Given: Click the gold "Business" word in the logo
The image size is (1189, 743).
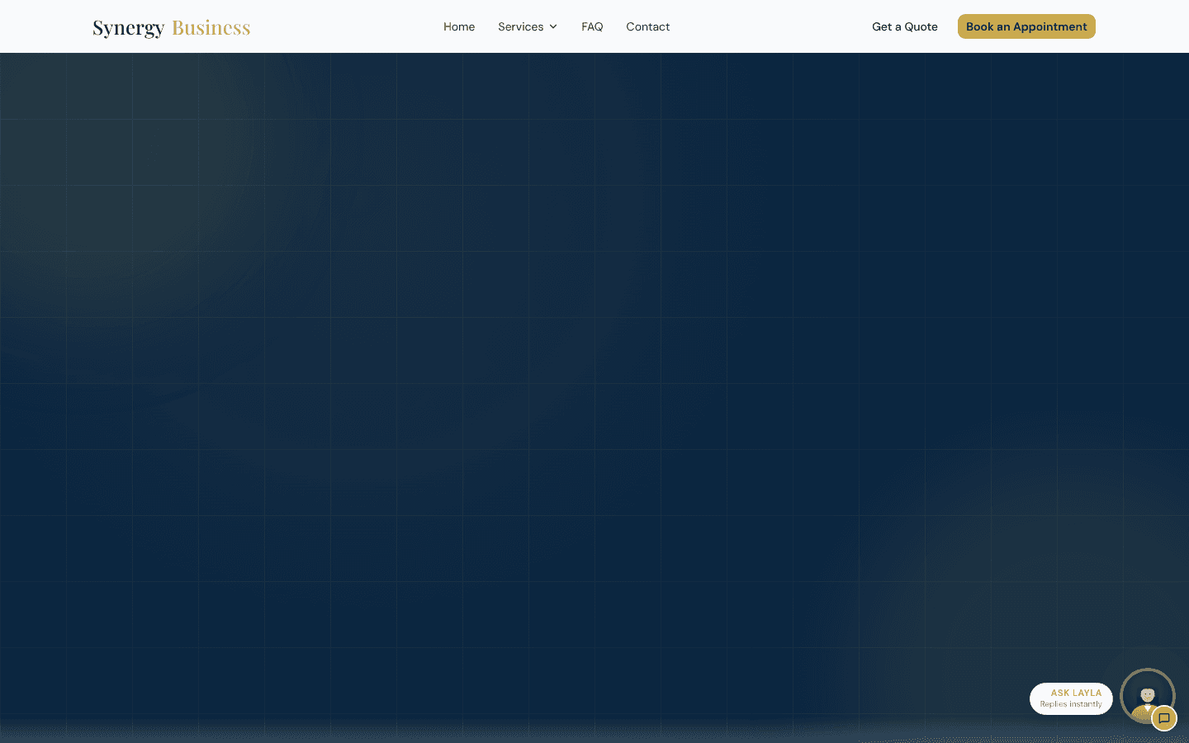Looking at the screenshot, I should pos(211,27).
